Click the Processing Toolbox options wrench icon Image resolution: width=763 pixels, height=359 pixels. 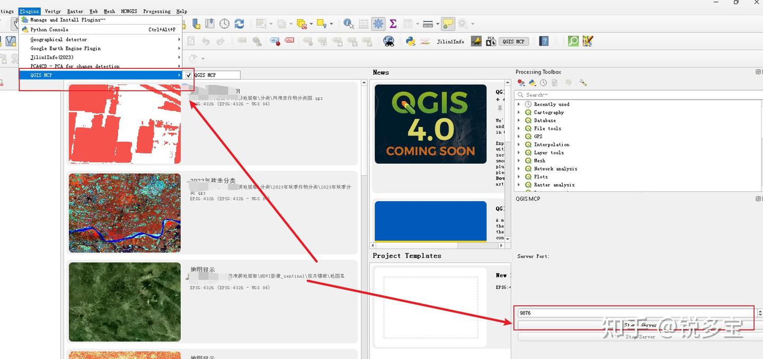point(583,83)
